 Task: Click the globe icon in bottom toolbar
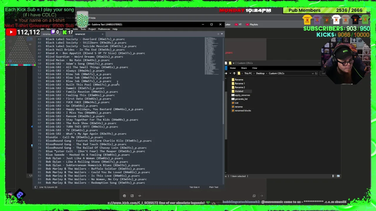pyautogui.click(x=124, y=196)
